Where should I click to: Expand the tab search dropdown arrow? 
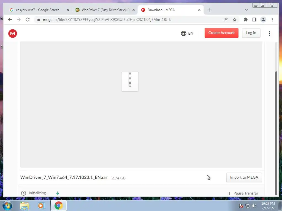(246, 10)
